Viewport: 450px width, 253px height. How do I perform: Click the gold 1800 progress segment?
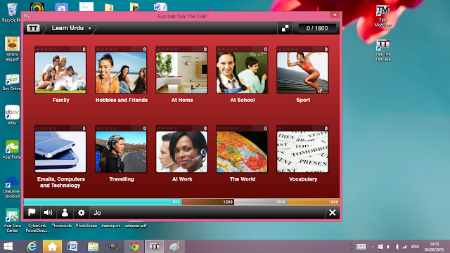tap(313, 202)
